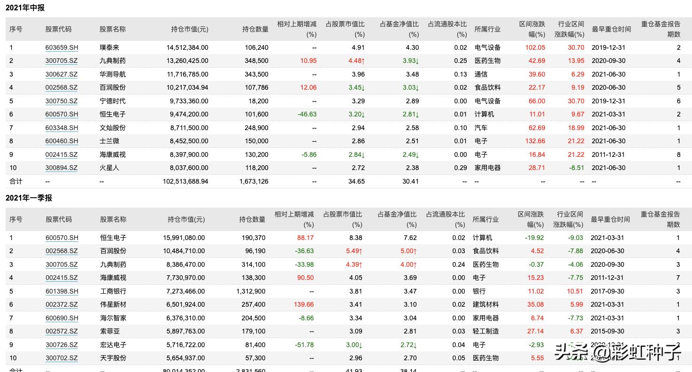Click stock code 300894.SZ
Screen dimensions: 692x372
point(62,168)
